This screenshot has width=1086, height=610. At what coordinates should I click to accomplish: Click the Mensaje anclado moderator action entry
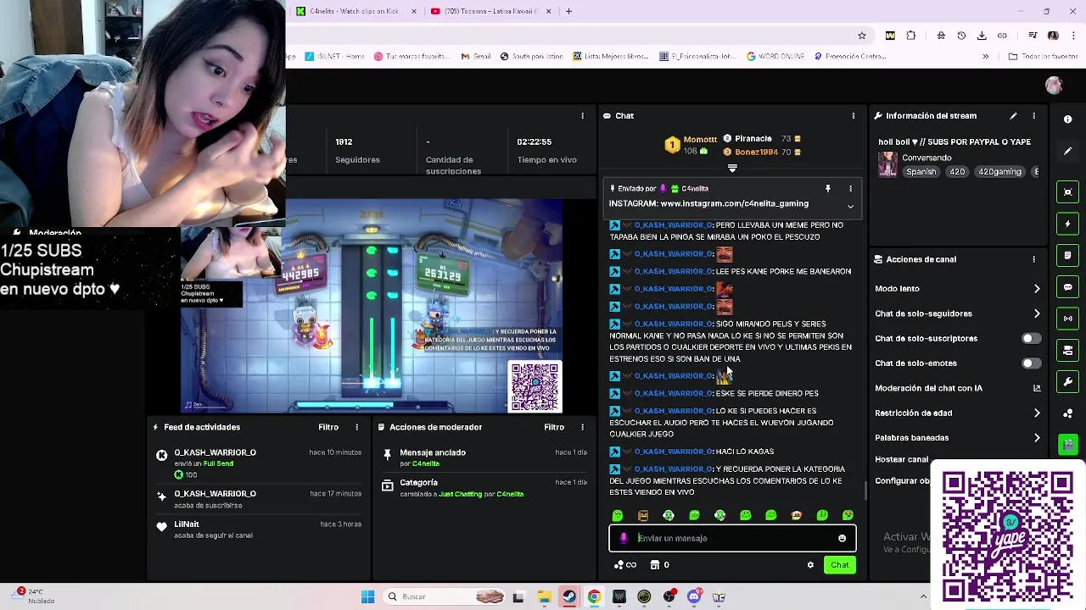pos(484,457)
